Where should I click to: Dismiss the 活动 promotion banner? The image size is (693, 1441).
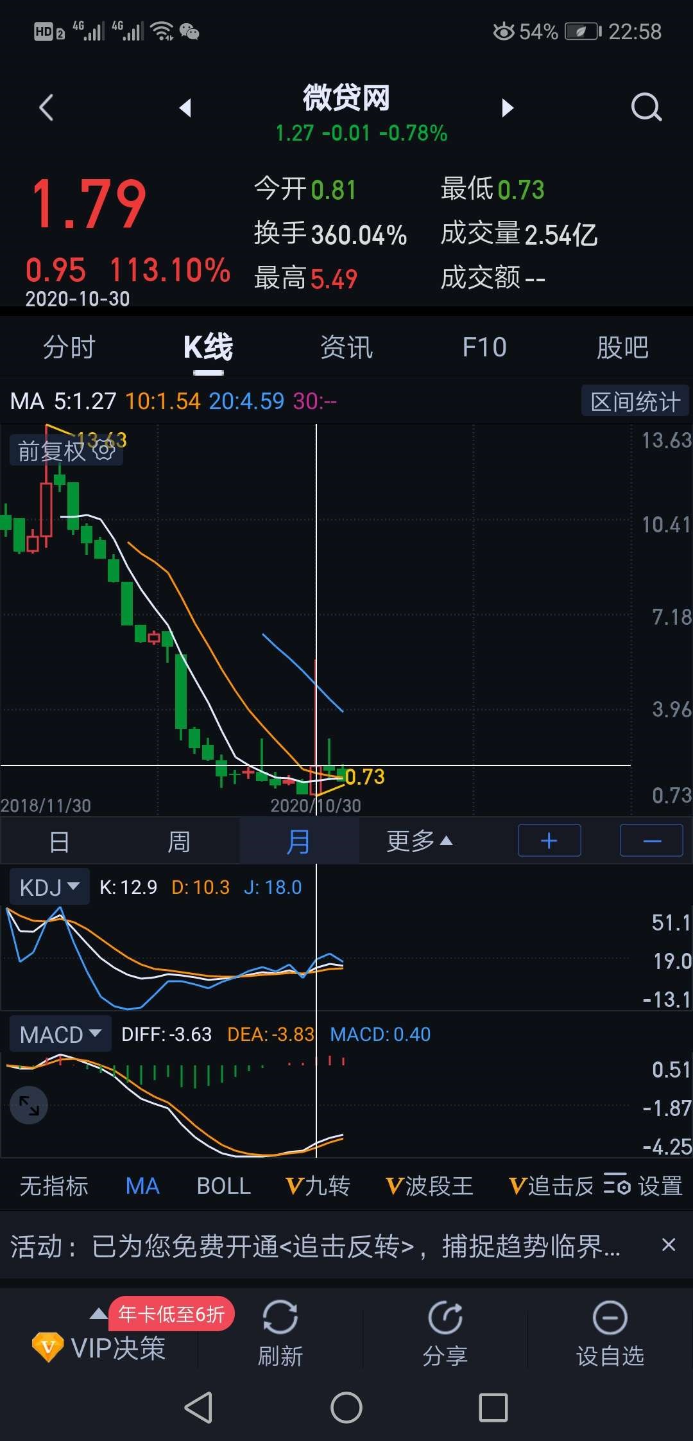tap(669, 1244)
